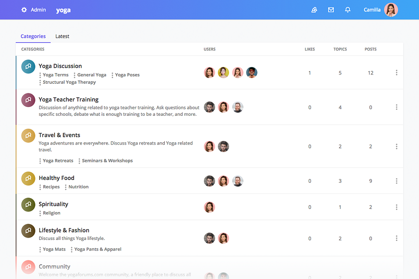Click the Yoga Teacher Training category icon
The height and width of the screenshot is (279, 419).
[28, 100]
